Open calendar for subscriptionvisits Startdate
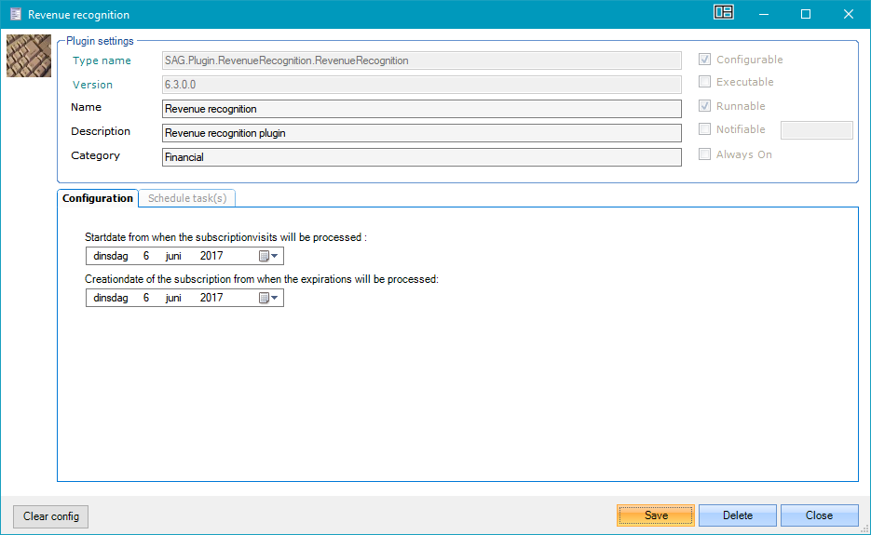 268,256
